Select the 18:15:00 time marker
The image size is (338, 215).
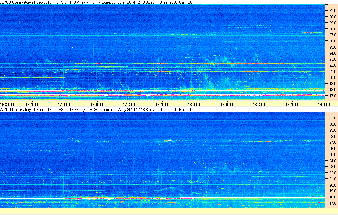click(227, 104)
